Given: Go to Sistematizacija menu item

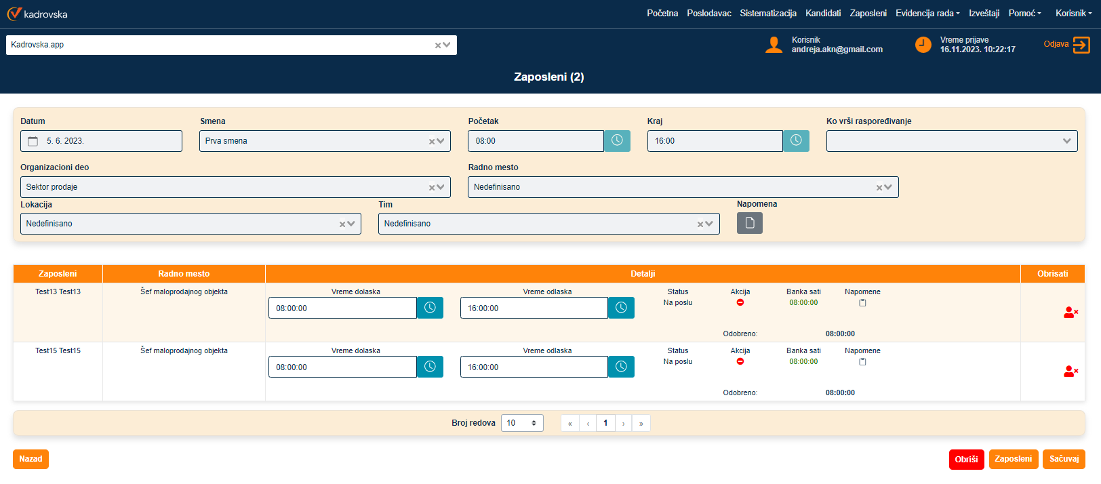Looking at the screenshot, I should point(767,14).
